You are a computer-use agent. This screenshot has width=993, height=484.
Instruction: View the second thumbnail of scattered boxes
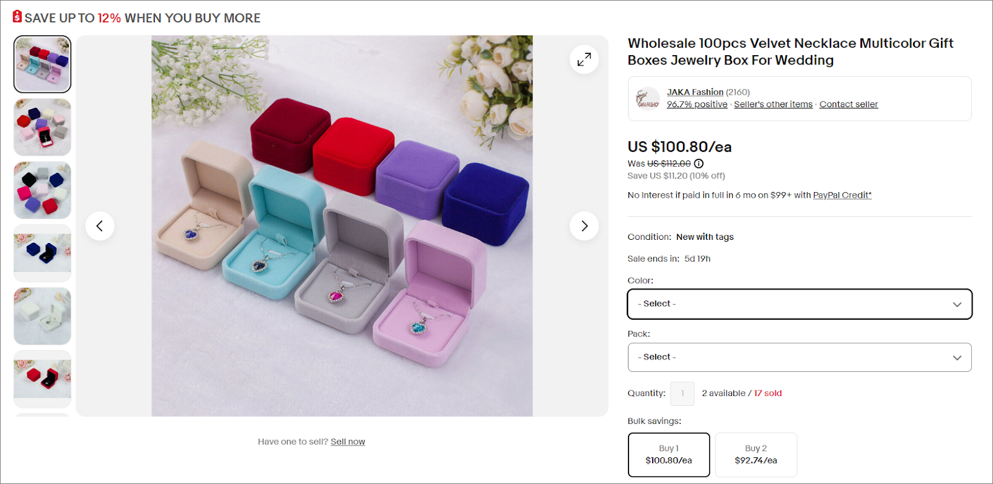click(43, 128)
